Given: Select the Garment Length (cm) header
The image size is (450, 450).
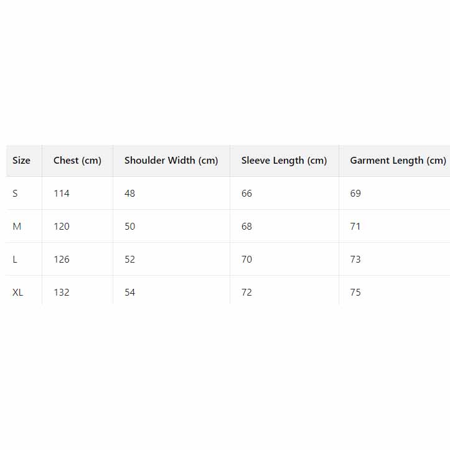Looking at the screenshot, I should click(398, 161).
